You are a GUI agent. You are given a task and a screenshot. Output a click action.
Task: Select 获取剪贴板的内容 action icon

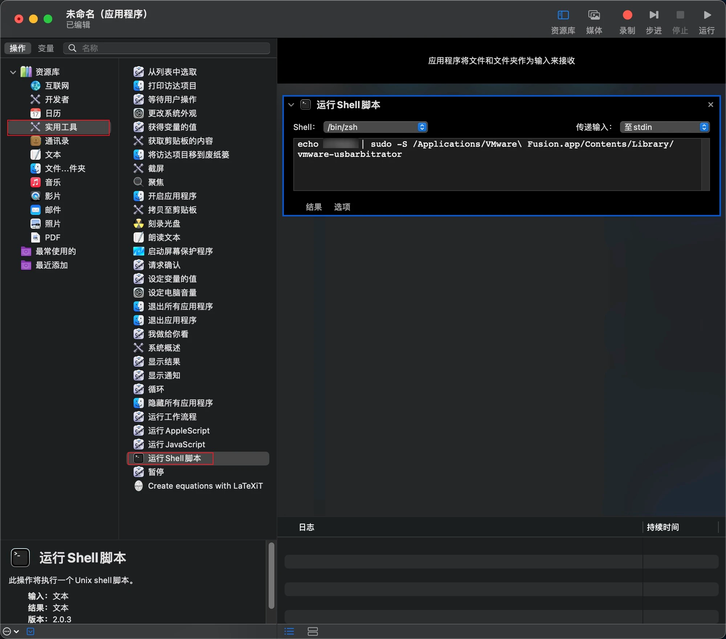139,141
